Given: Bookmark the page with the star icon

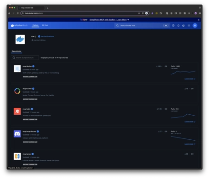Looking at the screenshot, I should coord(139,13).
